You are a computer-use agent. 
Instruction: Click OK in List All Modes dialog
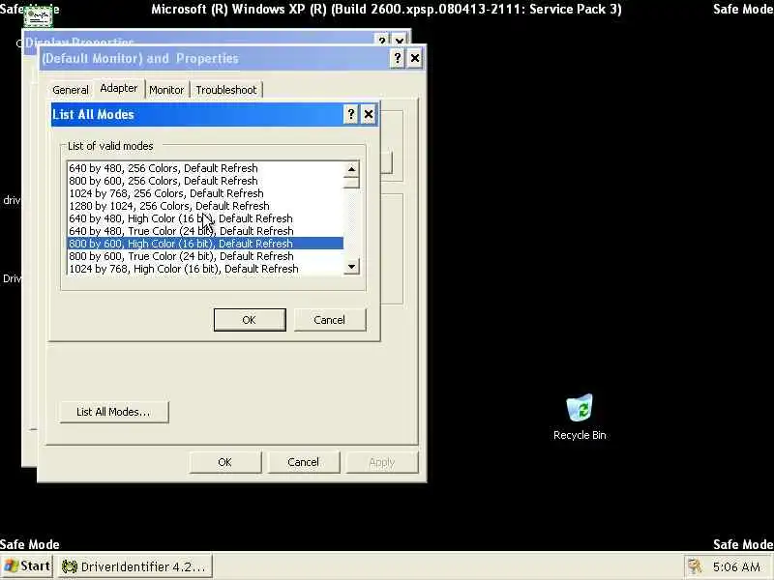tap(250, 320)
